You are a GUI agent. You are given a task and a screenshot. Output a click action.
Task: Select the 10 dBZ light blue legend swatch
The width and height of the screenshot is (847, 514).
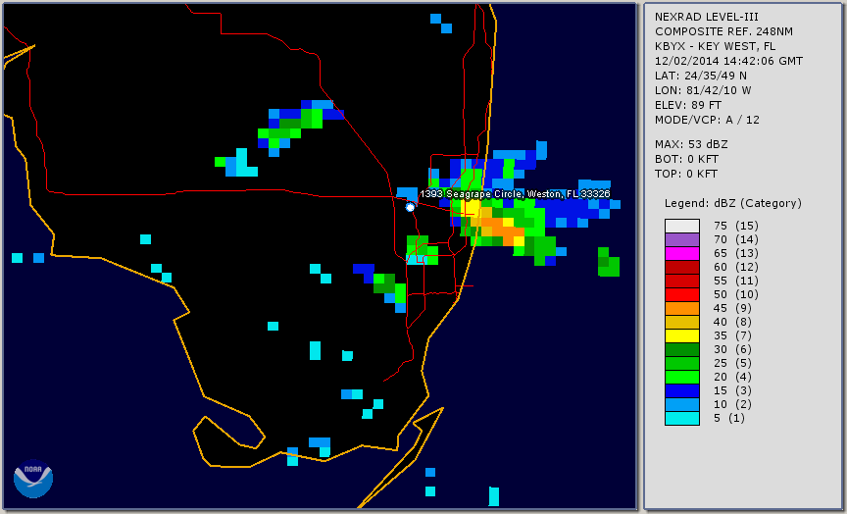coord(681,405)
